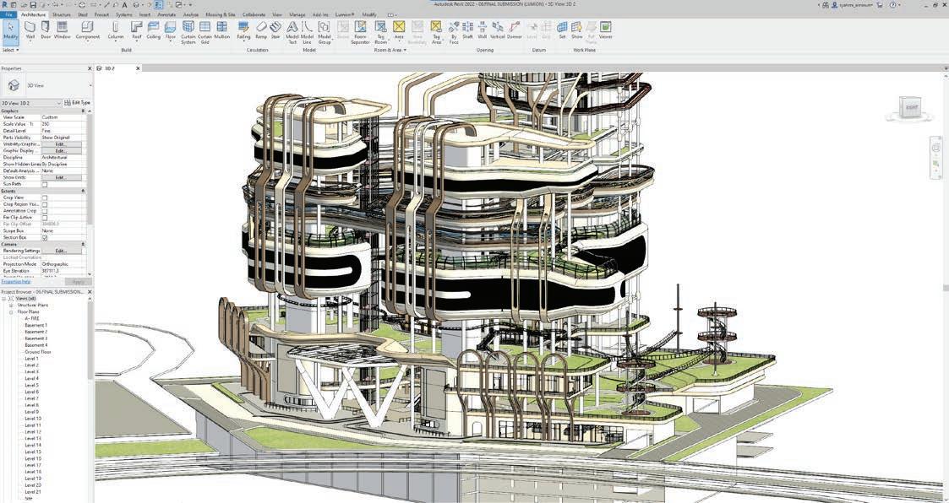The image size is (949, 503).
Task: Toggle the Crop View checkbox
Action: click(44, 197)
